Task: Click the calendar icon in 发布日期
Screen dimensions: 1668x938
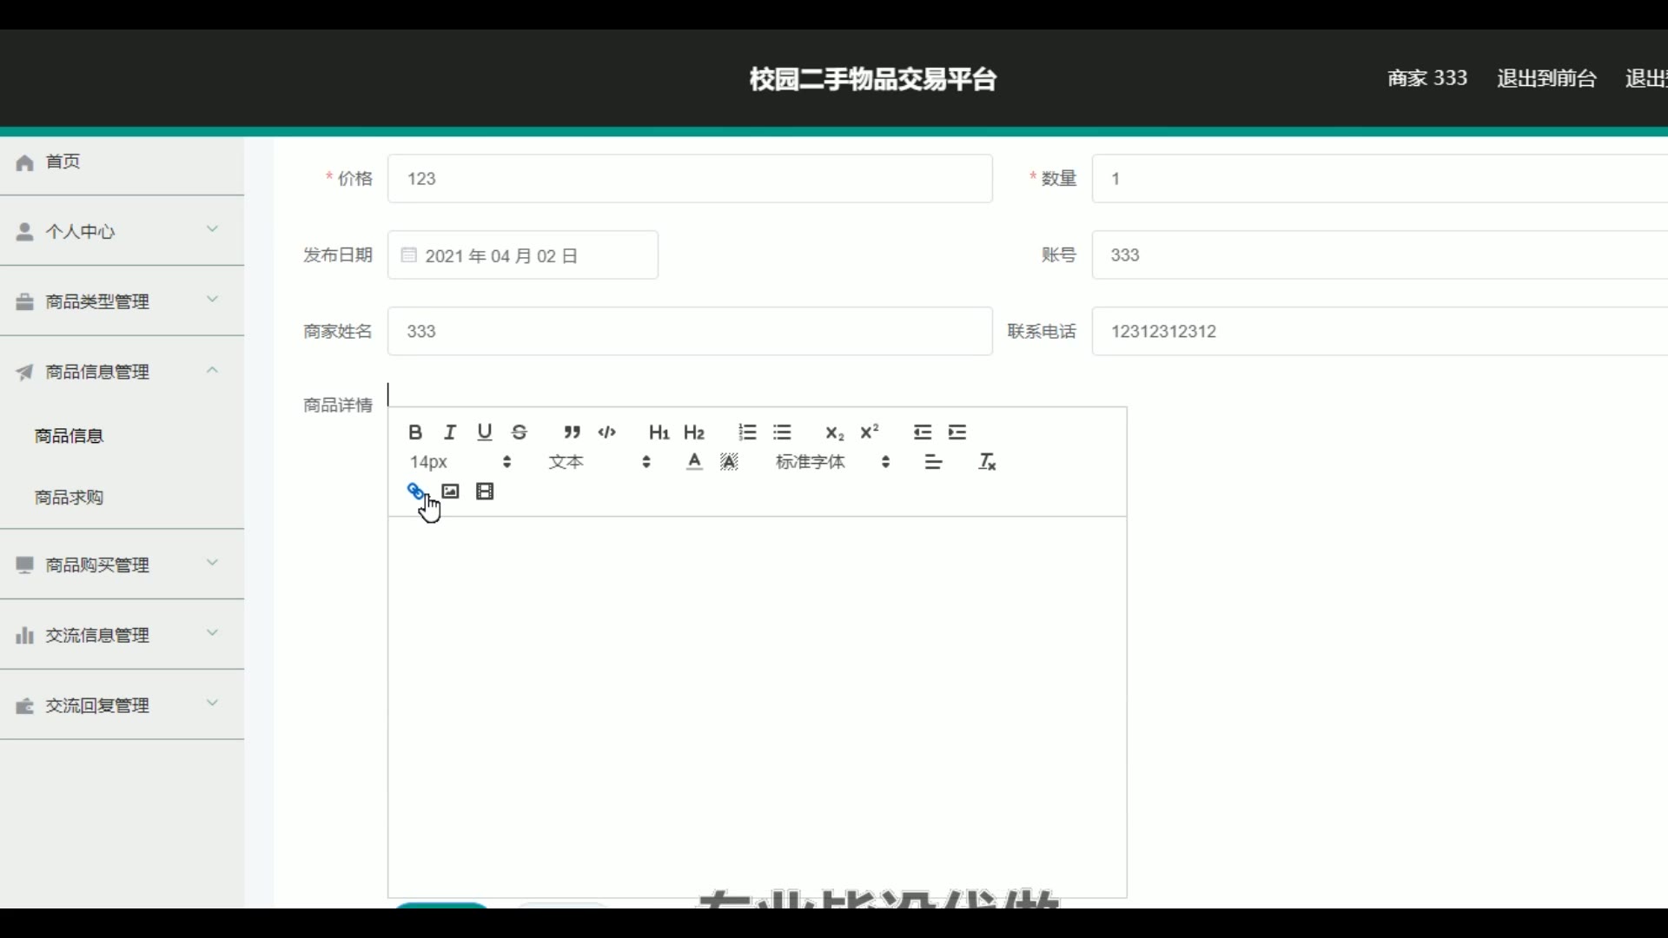Action: [408, 255]
